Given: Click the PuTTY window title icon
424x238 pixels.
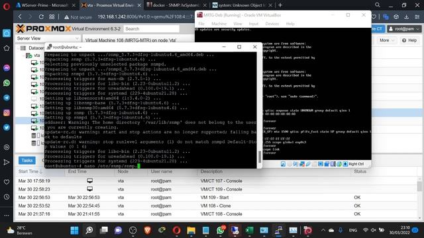Looking at the screenshot, I should [x=49, y=47].
